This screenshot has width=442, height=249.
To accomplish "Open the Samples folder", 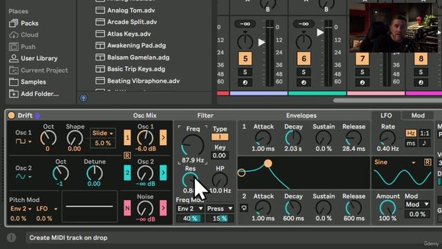I will [28, 82].
